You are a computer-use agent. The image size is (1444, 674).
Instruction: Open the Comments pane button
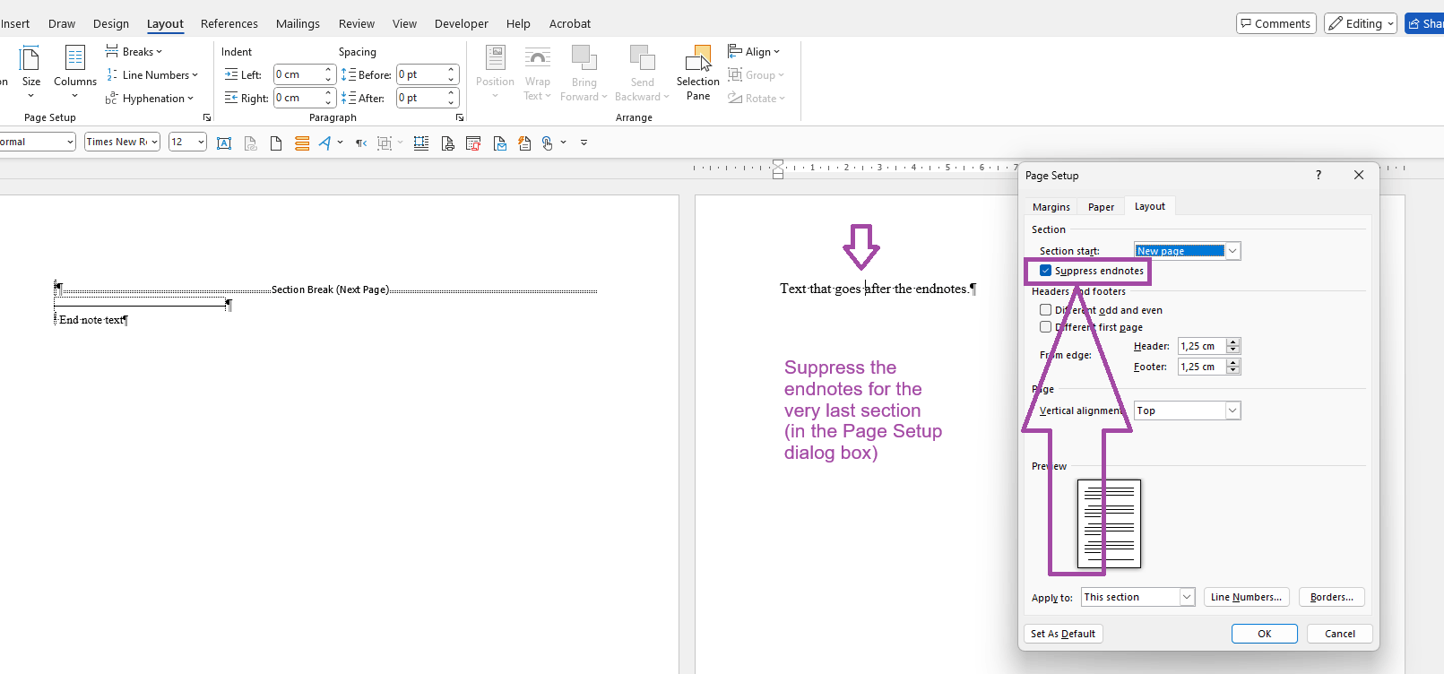click(x=1276, y=23)
